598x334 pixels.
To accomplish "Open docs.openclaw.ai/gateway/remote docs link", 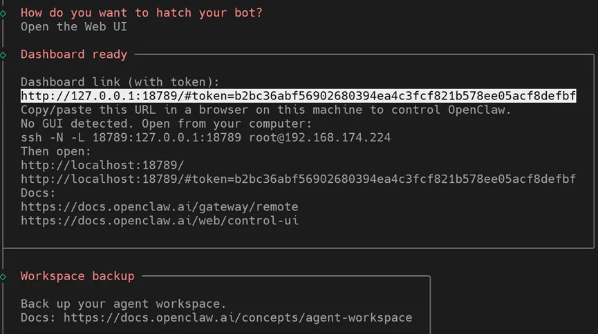I will click(x=160, y=207).
